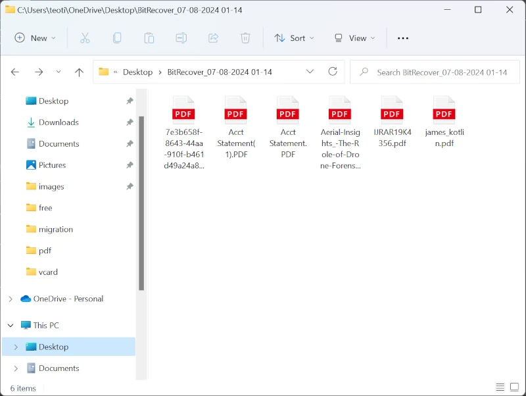Select the james_kotlin.pdf file
This screenshot has height=396, width=526.
444,122
